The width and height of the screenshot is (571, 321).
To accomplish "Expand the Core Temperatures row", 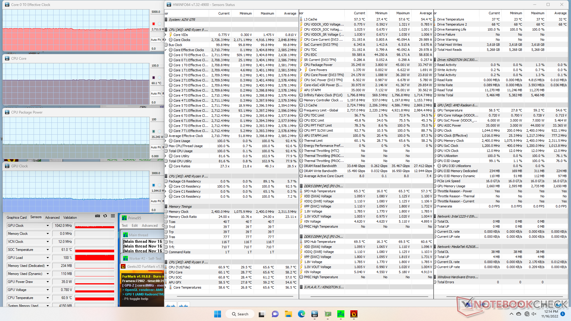I will (166, 287).
